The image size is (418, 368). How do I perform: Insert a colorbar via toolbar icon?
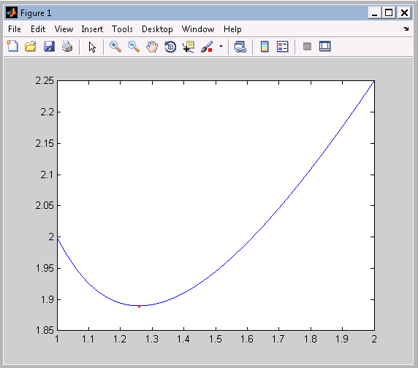pyautogui.click(x=265, y=47)
